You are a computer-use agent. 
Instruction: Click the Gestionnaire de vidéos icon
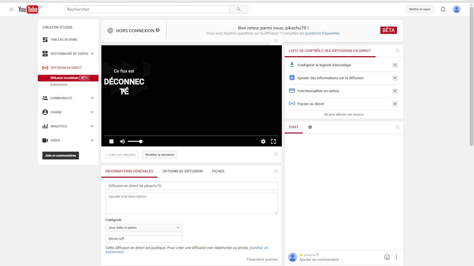point(45,54)
